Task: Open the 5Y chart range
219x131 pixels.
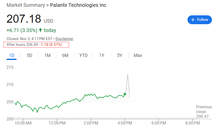Action: (x=119, y=55)
